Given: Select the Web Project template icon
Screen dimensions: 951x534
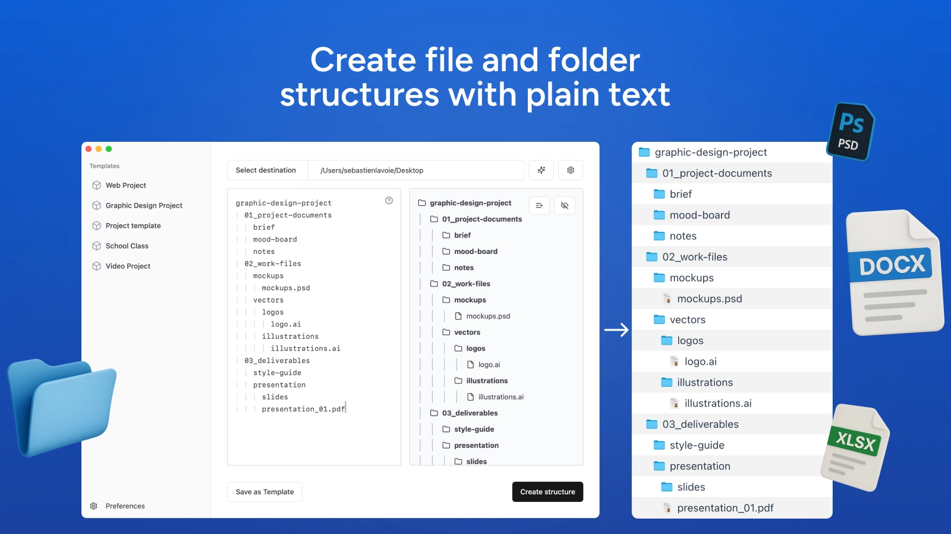Looking at the screenshot, I should tap(97, 185).
